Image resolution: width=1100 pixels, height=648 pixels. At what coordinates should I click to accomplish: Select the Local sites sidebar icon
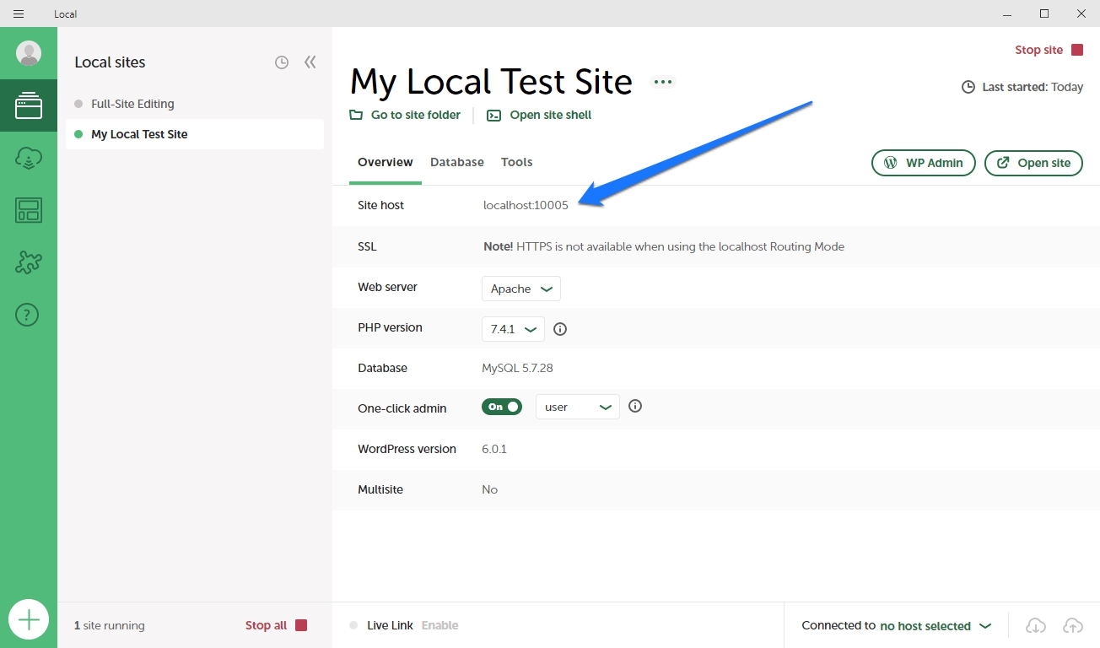tap(29, 105)
